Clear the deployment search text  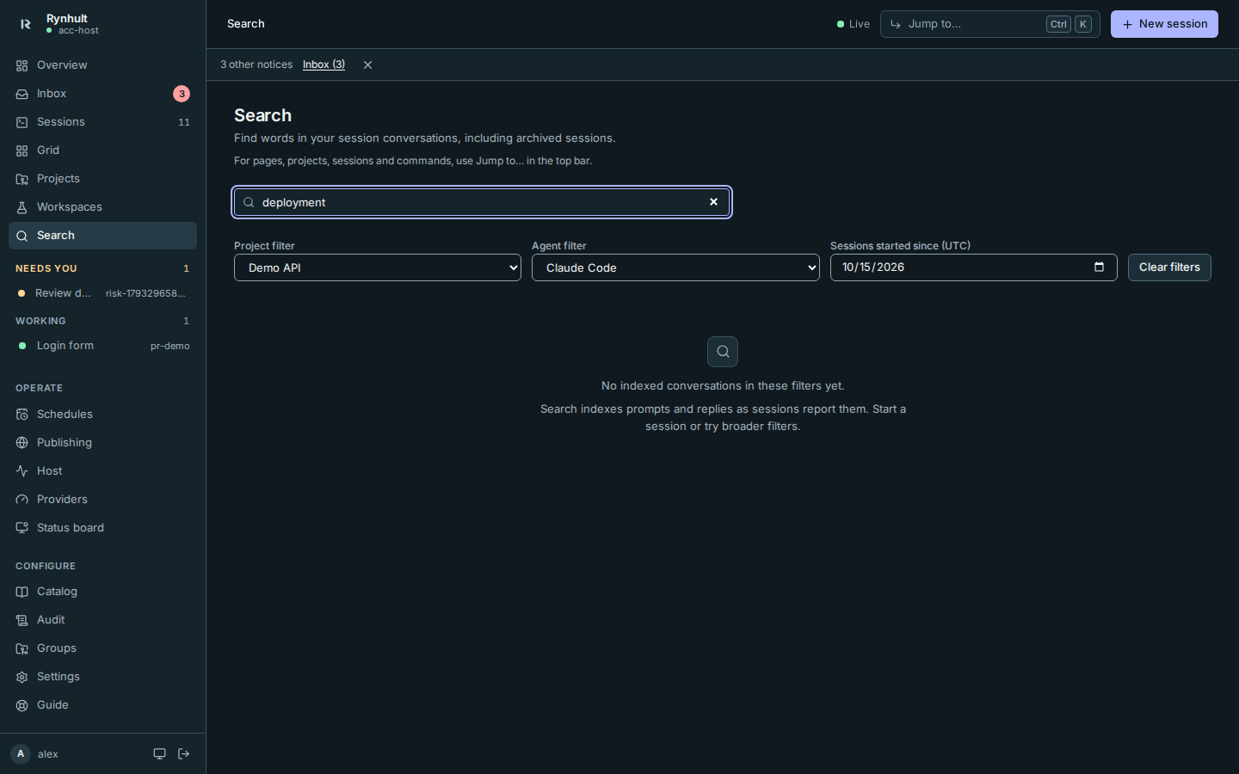tap(713, 202)
